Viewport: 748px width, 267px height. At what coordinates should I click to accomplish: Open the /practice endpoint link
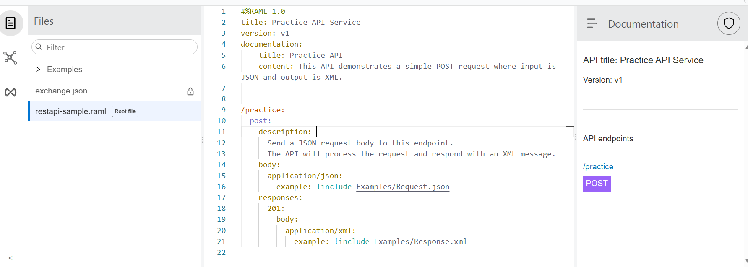(x=598, y=166)
